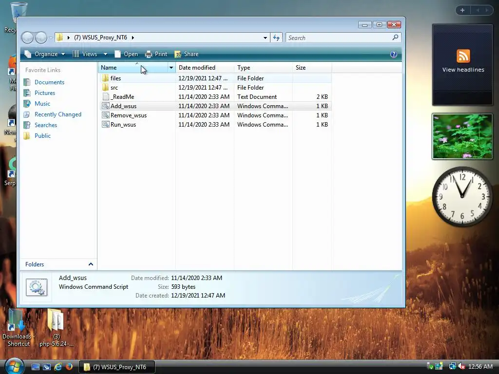499x374 pixels.
Task: Sort by Size column header
Action: coord(312,67)
